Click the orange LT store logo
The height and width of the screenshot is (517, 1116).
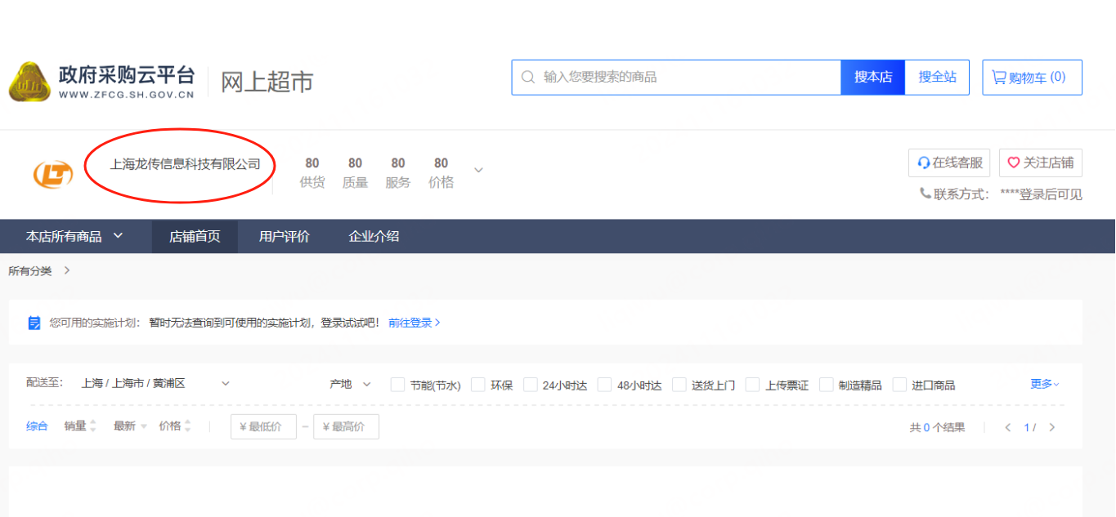click(x=52, y=173)
